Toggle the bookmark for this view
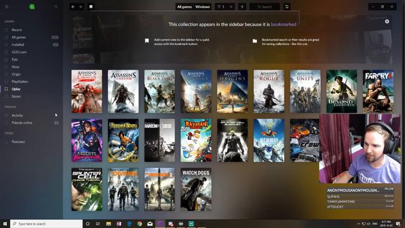Screen dimensions: 405x228 (x=91, y=7)
